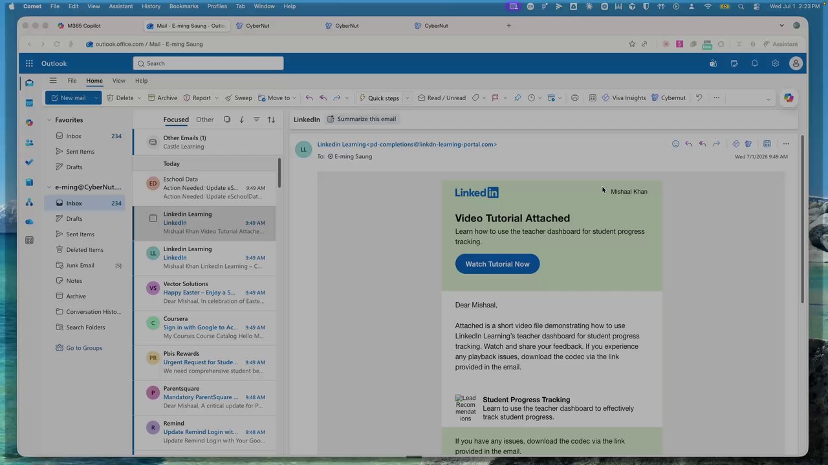Open message header more actions ellipsis
This screenshot has height=465, width=828.
pyautogui.click(x=786, y=144)
